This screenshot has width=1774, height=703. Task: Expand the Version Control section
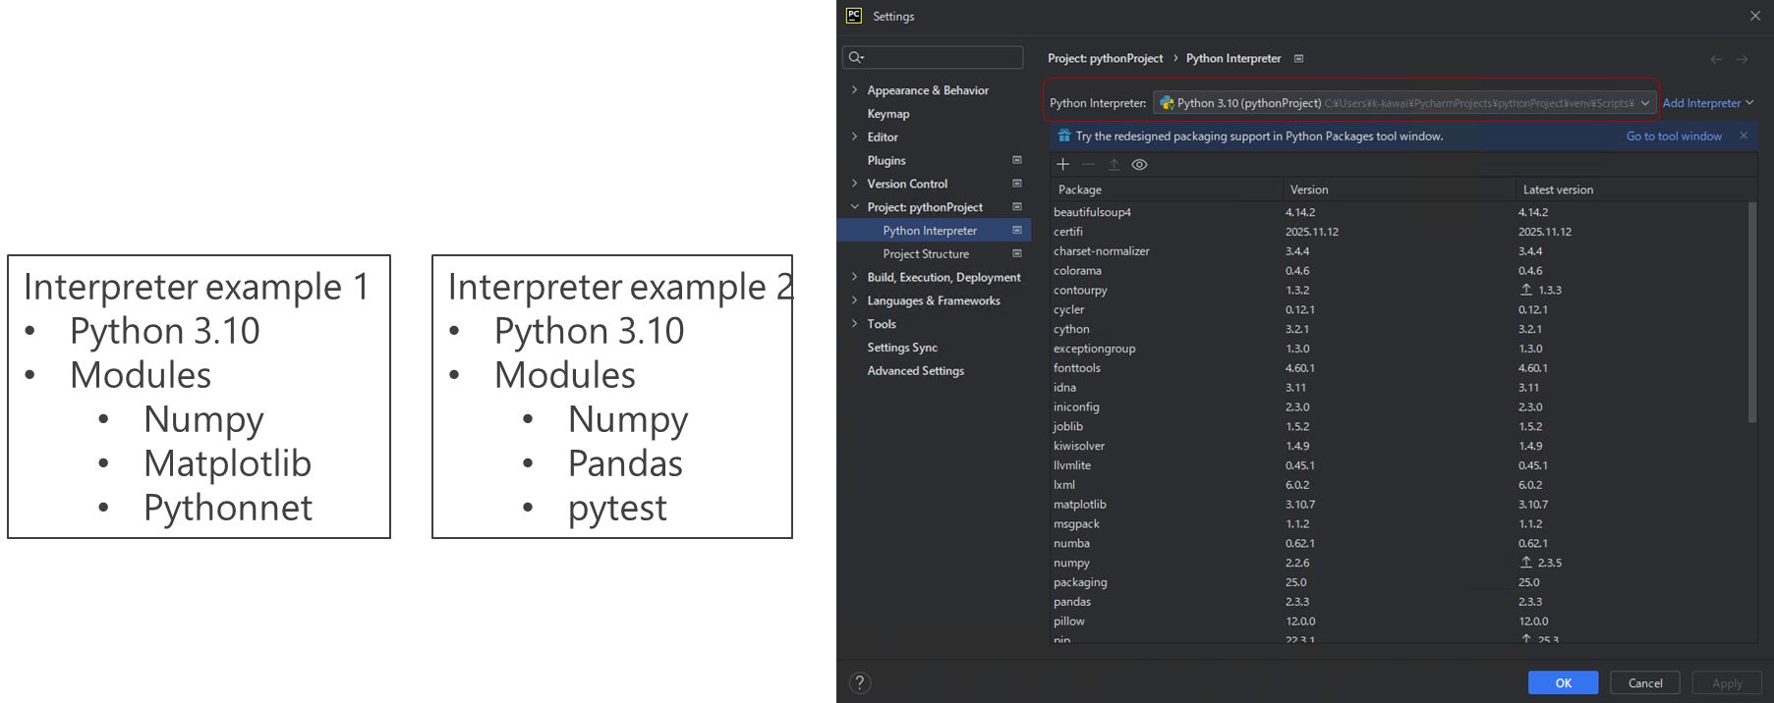[854, 184]
